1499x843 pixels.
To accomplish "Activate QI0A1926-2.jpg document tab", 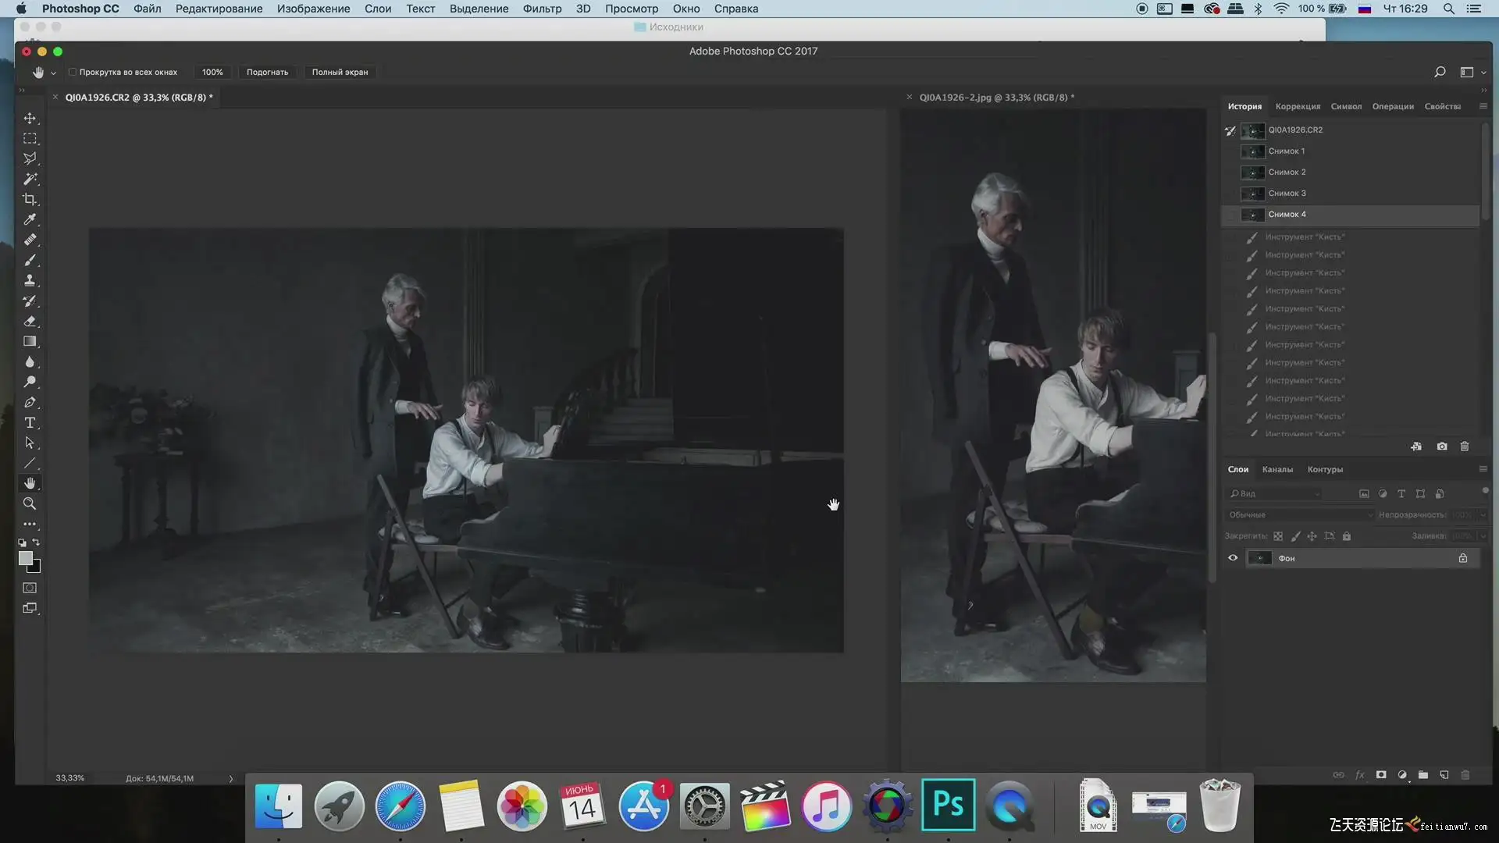I will click(996, 98).
